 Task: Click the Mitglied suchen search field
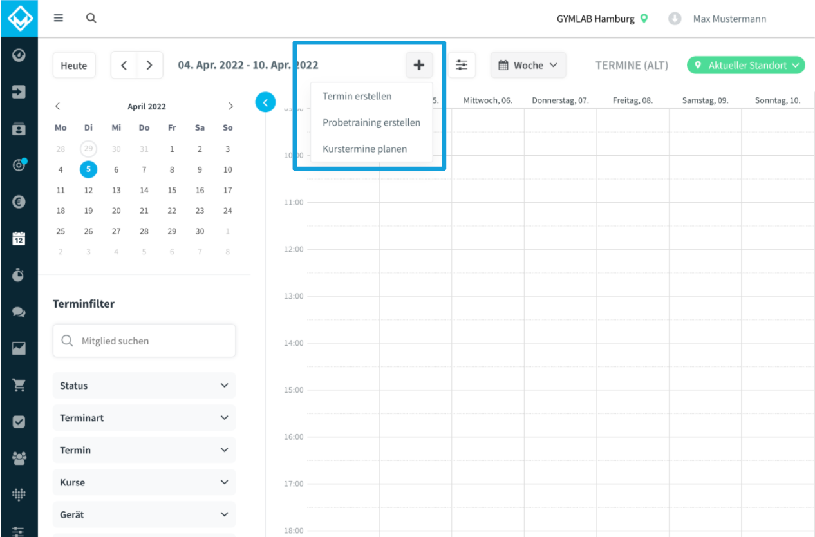click(x=144, y=341)
